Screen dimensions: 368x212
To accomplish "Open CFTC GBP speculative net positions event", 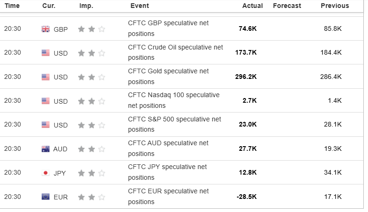I will pos(168,28).
